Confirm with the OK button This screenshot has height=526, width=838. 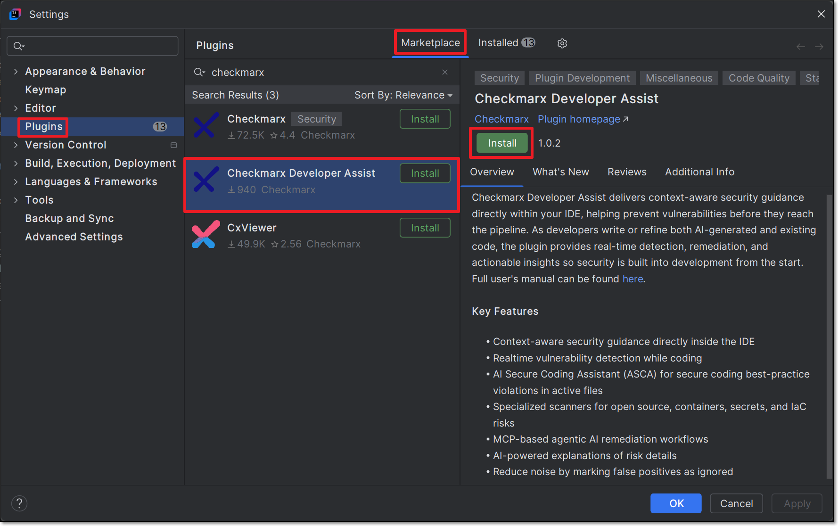coord(676,503)
